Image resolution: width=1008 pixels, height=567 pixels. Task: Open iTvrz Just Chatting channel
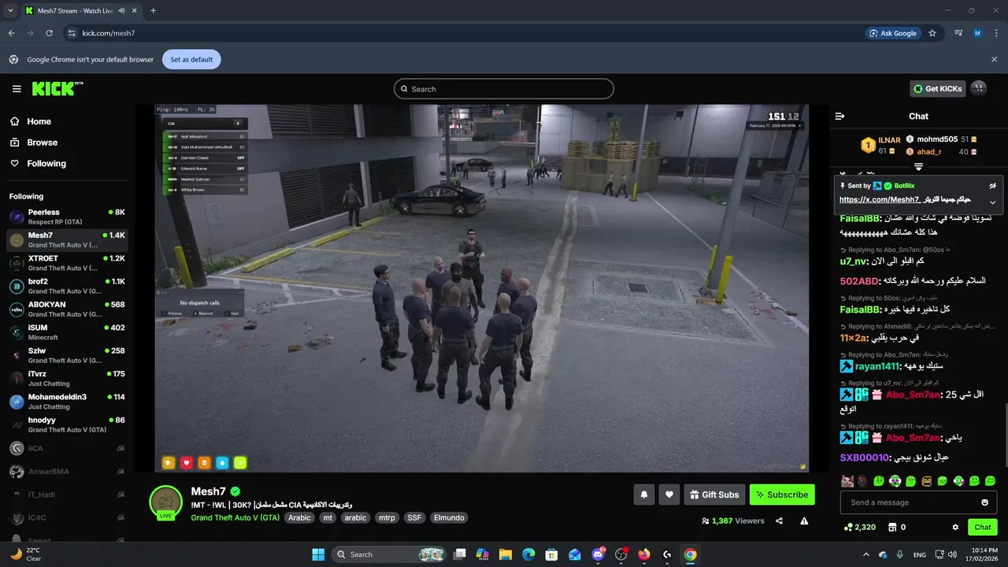[67, 378]
